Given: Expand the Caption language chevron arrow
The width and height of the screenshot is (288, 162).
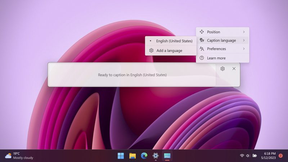Looking at the screenshot, I should pyautogui.click(x=244, y=40).
